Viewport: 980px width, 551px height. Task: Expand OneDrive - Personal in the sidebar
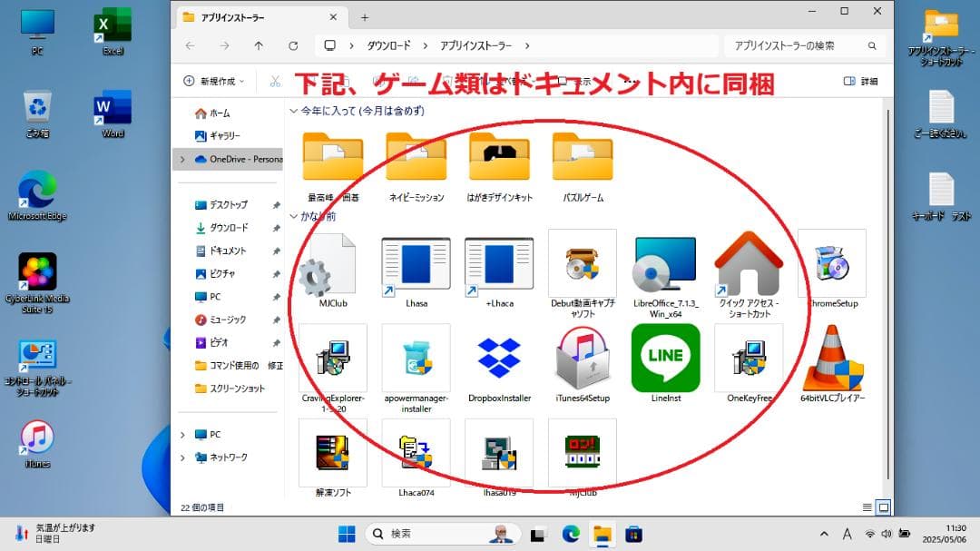pyautogui.click(x=182, y=160)
